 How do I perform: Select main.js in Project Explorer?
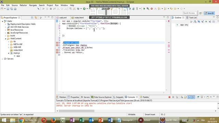point(16,53)
